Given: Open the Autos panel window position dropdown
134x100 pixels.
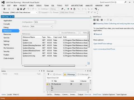Looking at the screenshot, I should [39, 71].
